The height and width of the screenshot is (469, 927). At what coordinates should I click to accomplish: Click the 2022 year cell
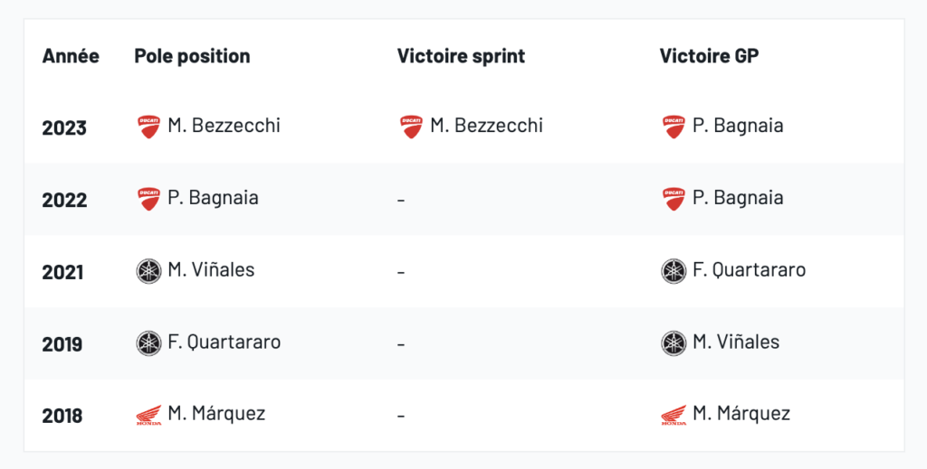click(x=64, y=200)
